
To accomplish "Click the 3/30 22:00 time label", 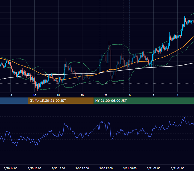I will point(106,168).
